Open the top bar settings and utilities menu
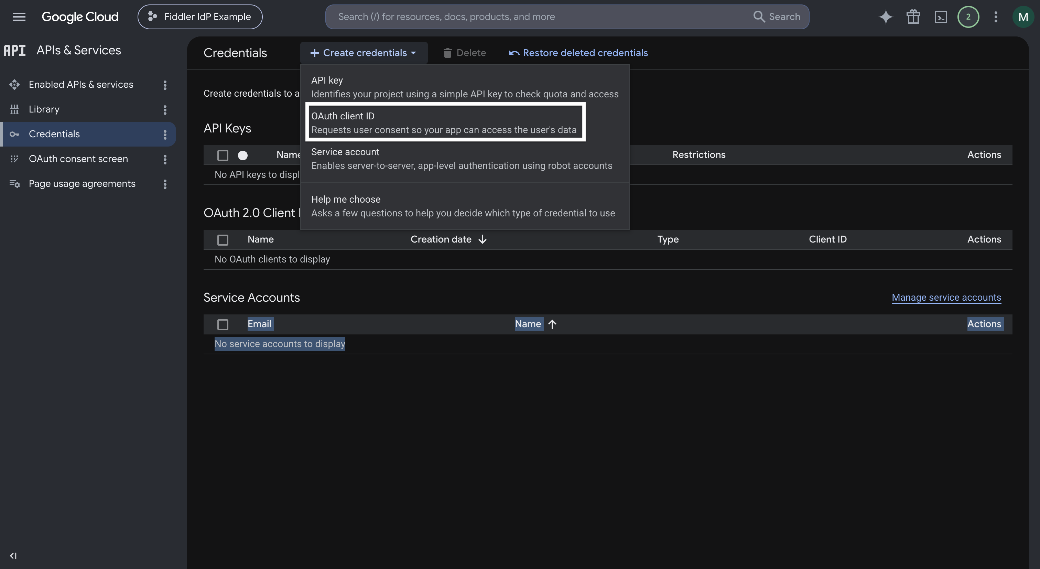 click(996, 17)
